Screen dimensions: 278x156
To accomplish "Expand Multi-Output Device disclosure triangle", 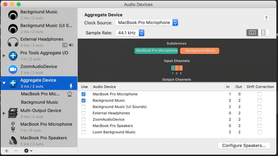I will (4, 113).
